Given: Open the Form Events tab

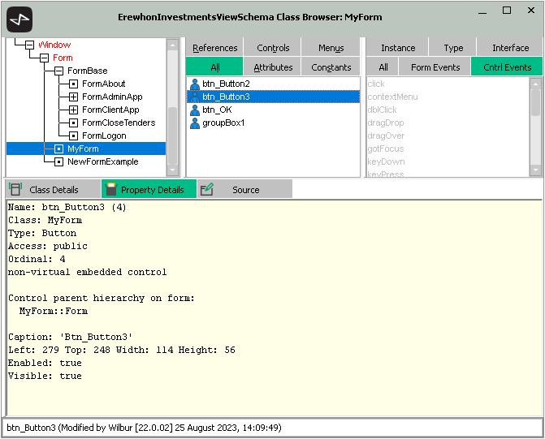Looking at the screenshot, I should [x=435, y=67].
